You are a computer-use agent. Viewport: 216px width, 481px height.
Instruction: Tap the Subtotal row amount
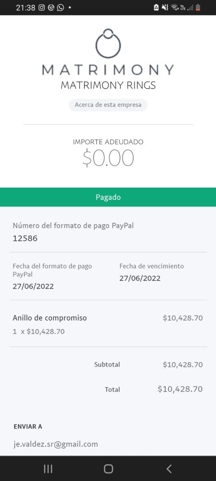point(183,365)
